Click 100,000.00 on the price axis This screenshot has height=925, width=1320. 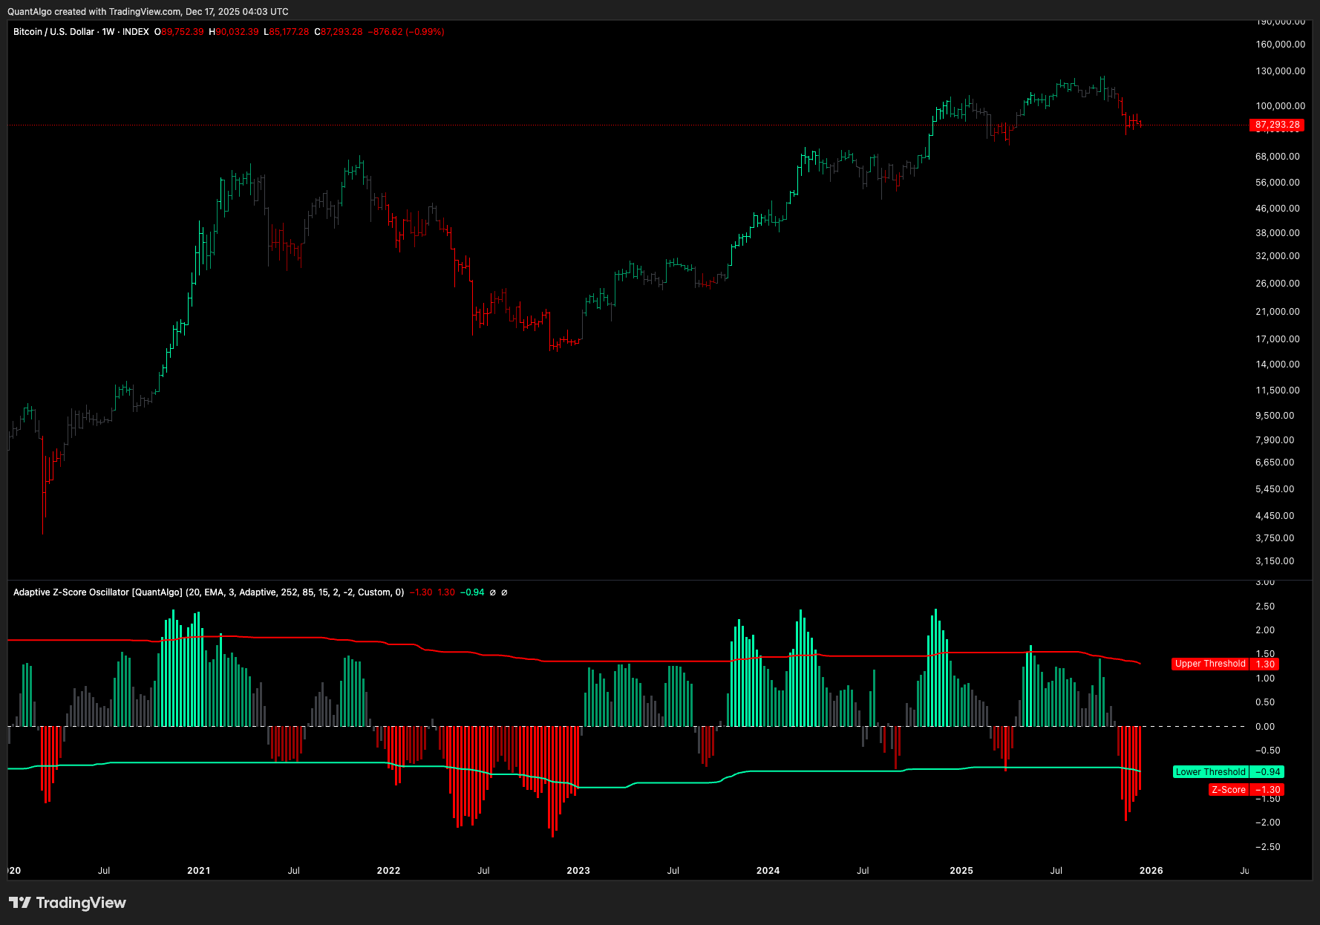tap(1280, 106)
